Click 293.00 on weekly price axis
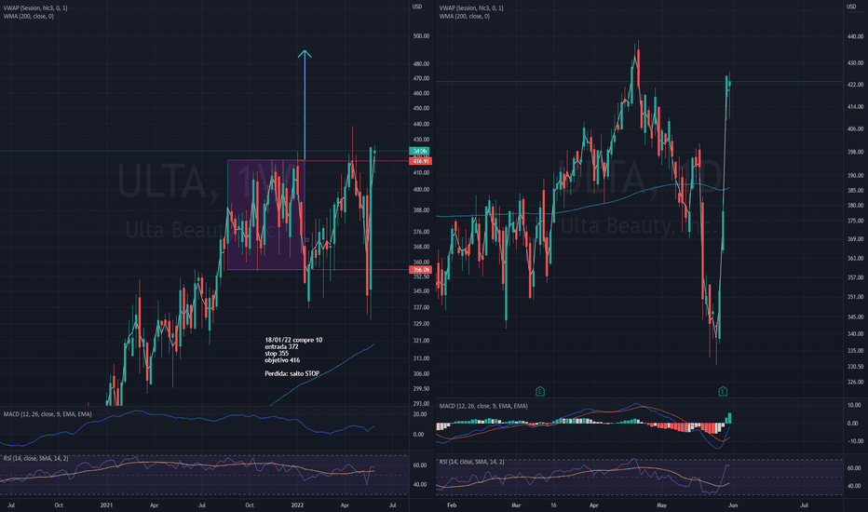Image resolution: width=868 pixels, height=512 pixels. 421,403
